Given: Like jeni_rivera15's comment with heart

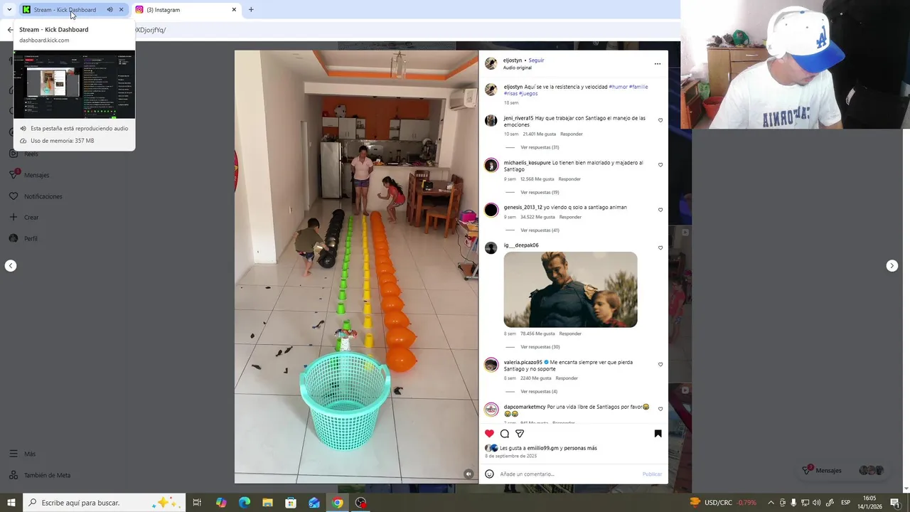Looking at the screenshot, I should (x=660, y=120).
